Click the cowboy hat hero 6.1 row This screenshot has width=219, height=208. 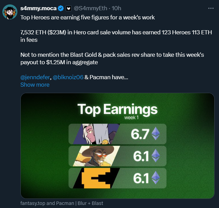(x=117, y=156)
